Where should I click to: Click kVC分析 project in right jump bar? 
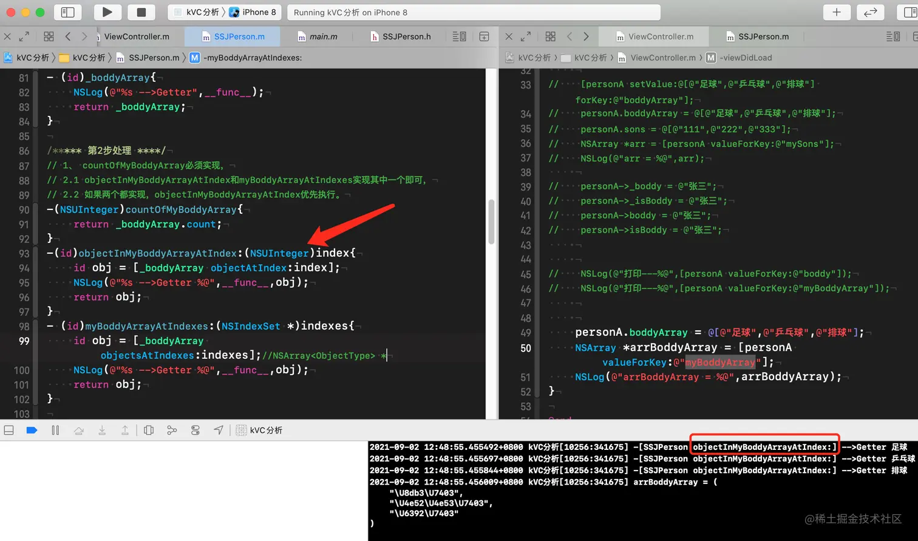tap(528, 58)
